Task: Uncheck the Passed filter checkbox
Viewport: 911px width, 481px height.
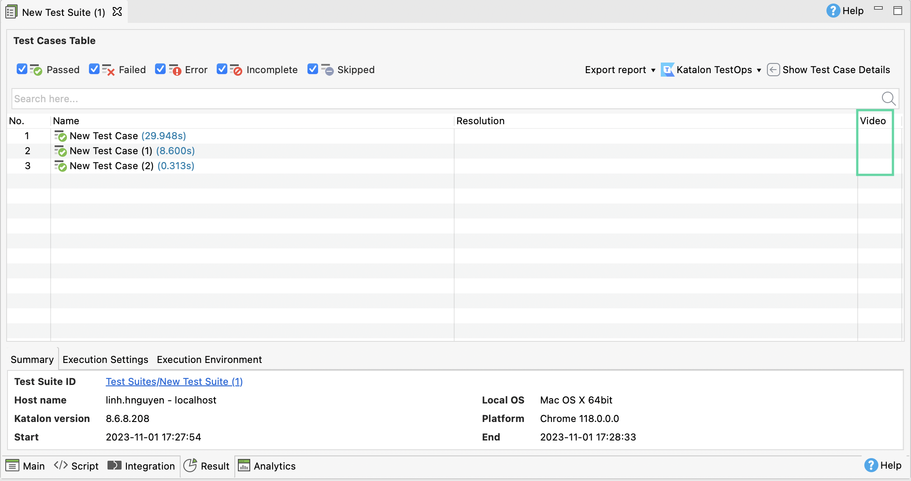Action: (x=22, y=69)
